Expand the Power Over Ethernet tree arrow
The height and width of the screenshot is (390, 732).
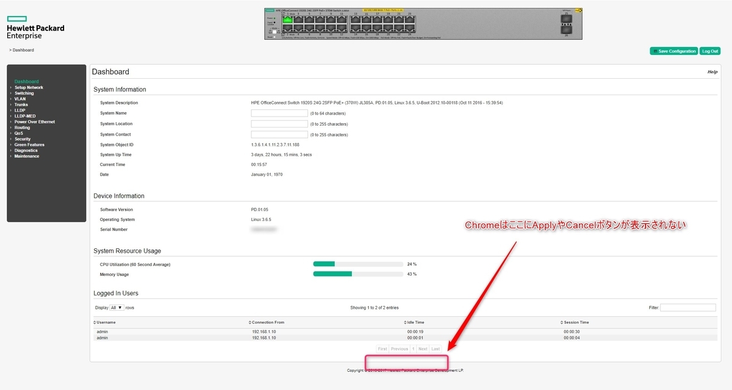click(11, 122)
